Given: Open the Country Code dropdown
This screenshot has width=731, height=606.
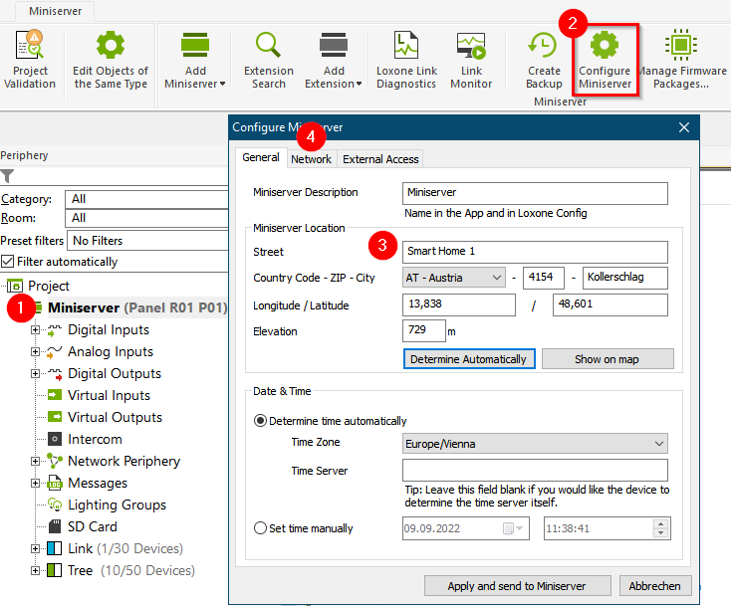Looking at the screenshot, I should pos(454,278).
